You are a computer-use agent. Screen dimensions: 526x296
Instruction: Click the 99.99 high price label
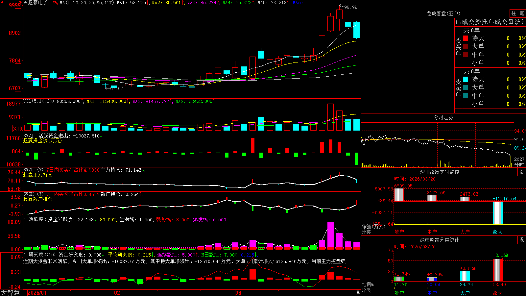point(351,7)
